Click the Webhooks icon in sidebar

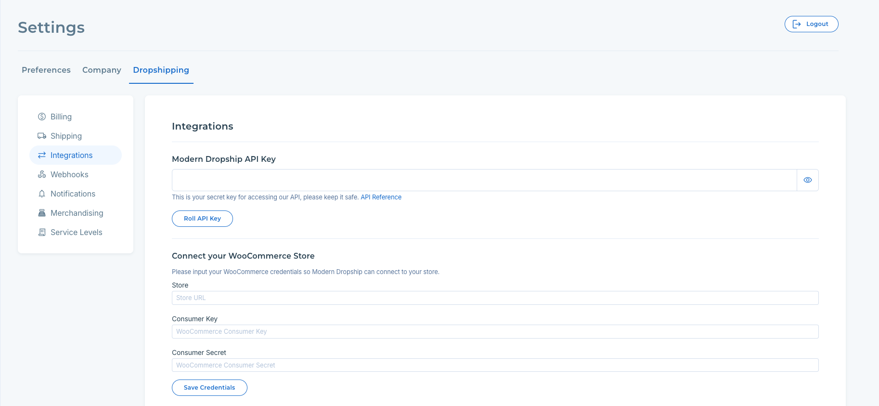click(x=42, y=174)
